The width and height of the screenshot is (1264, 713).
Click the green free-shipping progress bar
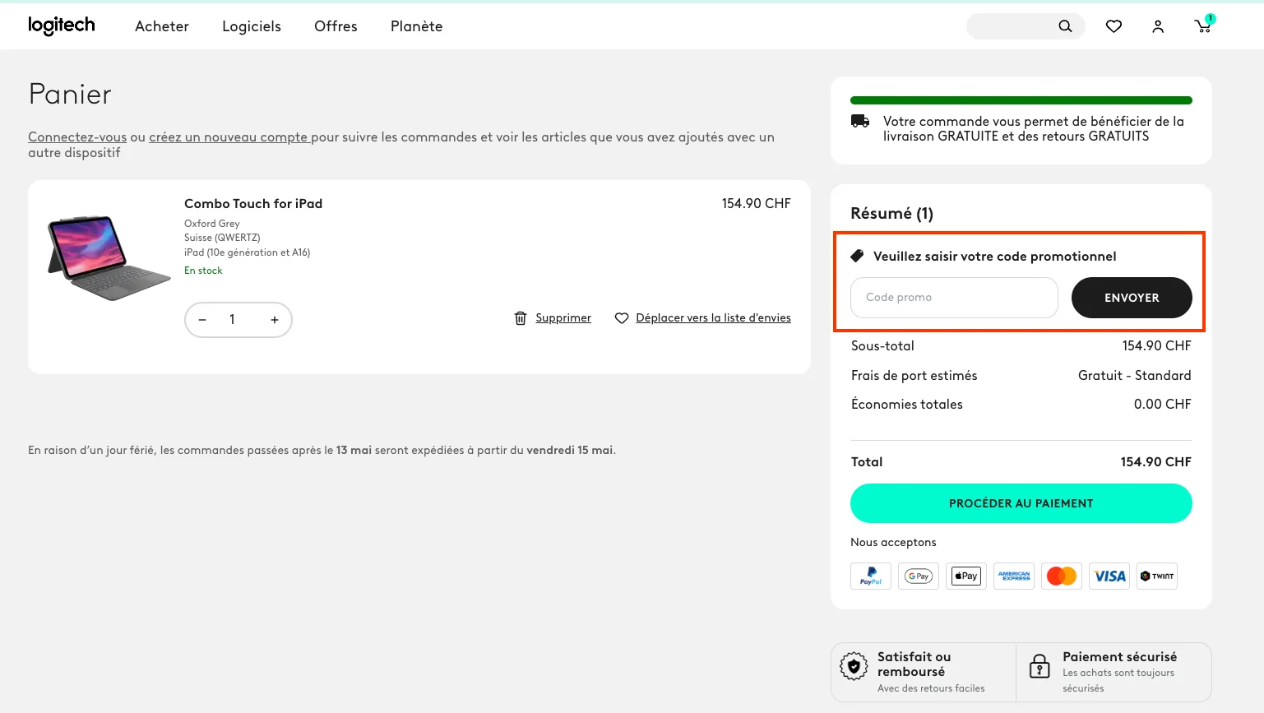tap(1021, 100)
